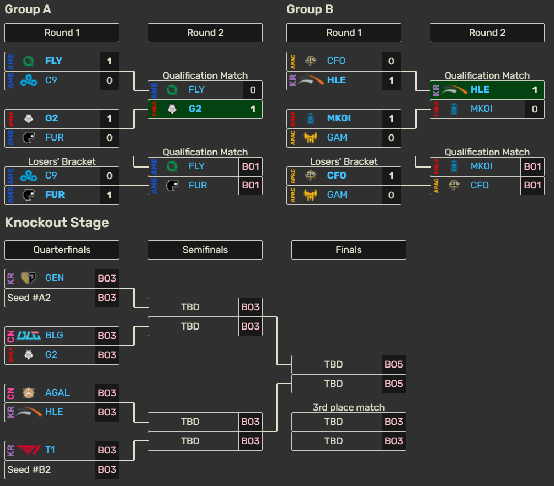Image resolution: width=554 pixels, height=486 pixels.
Task: Click the KR region tag beside T1
Action: [10, 450]
